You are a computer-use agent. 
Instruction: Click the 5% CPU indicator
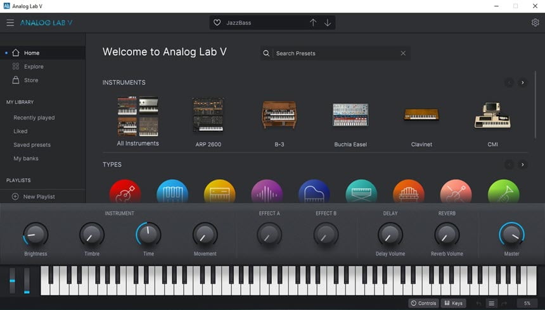527,304
